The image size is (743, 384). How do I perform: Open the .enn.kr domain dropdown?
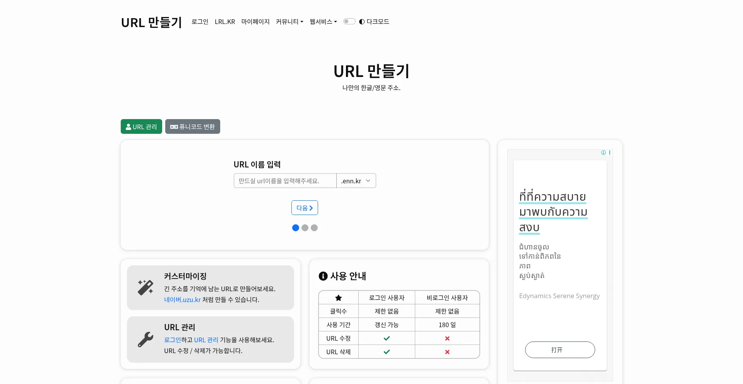tap(356, 181)
